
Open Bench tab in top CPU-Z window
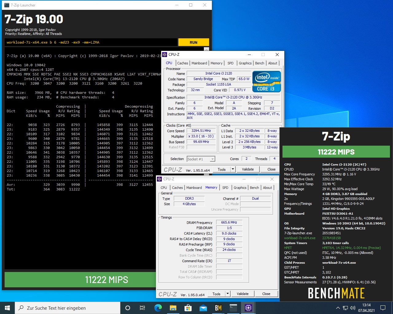(x=260, y=63)
